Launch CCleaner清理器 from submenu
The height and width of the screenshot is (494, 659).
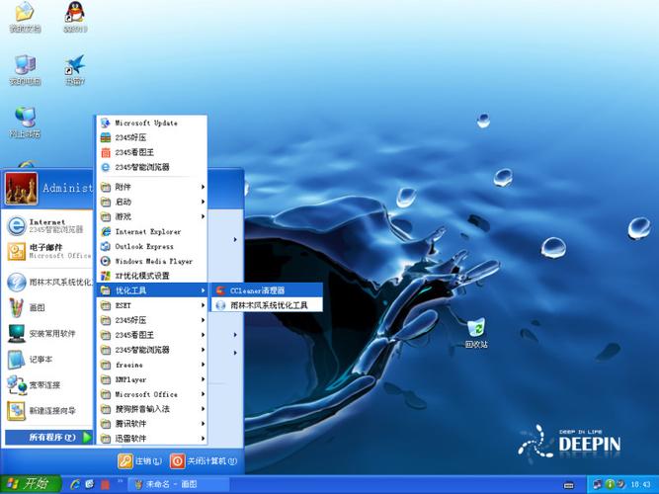pos(267,290)
